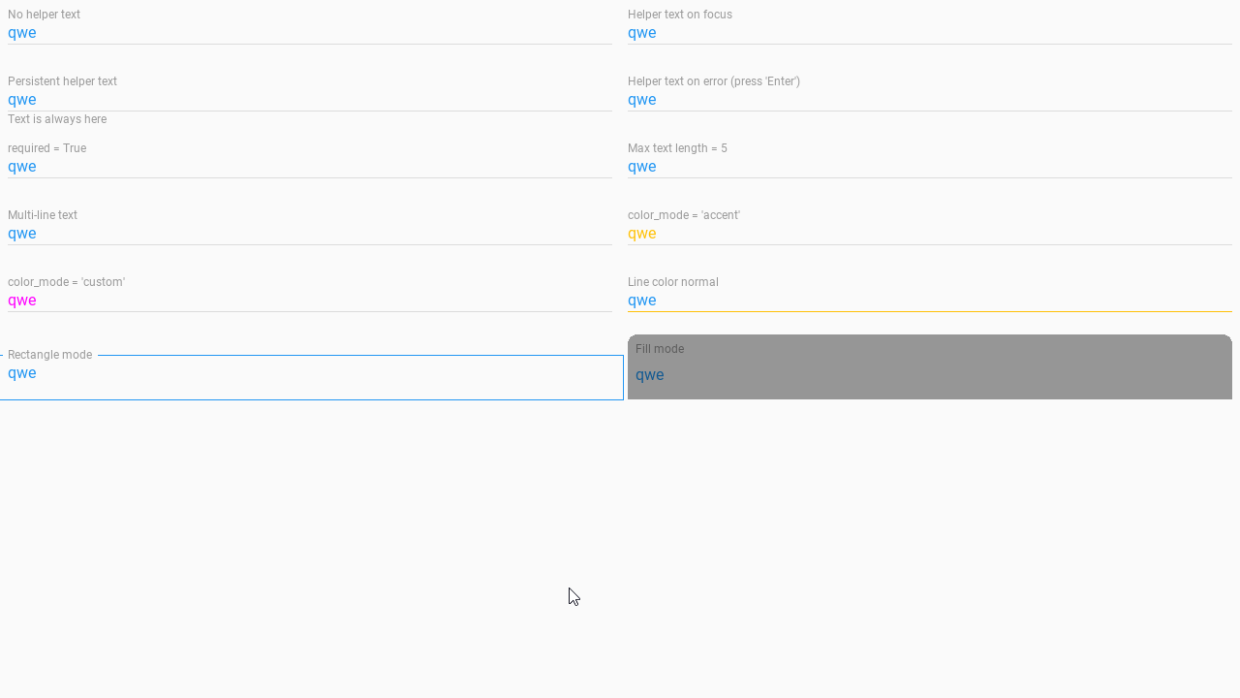
Task: Click the 'No helper text' input field
Action: (x=291, y=32)
